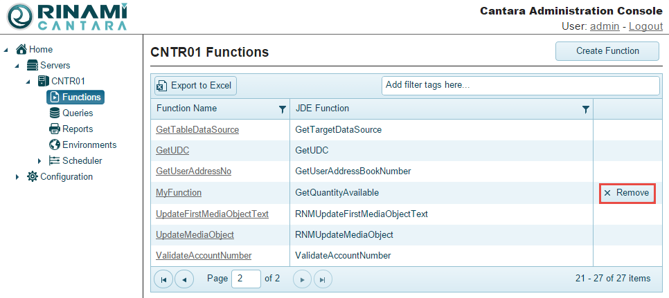Focus the Add filter tags input field

point(519,86)
